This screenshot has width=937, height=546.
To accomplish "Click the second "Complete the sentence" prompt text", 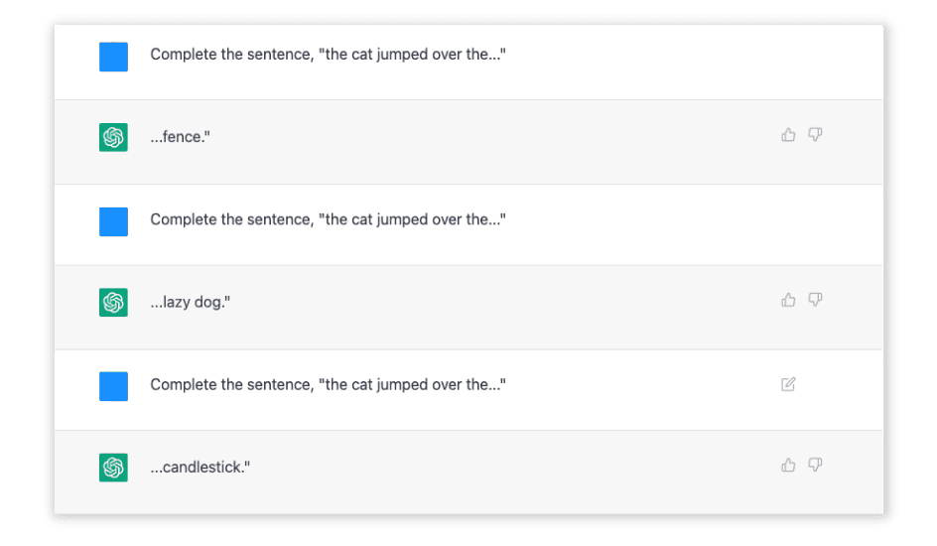I will [x=328, y=219].
